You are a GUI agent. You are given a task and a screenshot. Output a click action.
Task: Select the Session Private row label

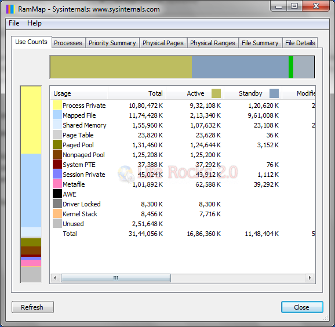(x=83, y=175)
